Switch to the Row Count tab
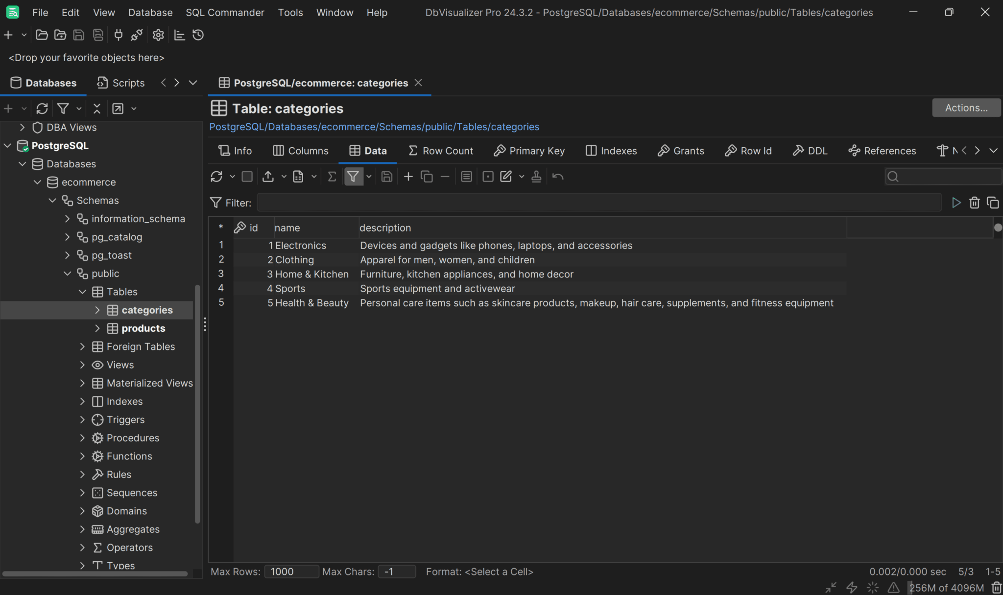The height and width of the screenshot is (595, 1003). (440, 151)
